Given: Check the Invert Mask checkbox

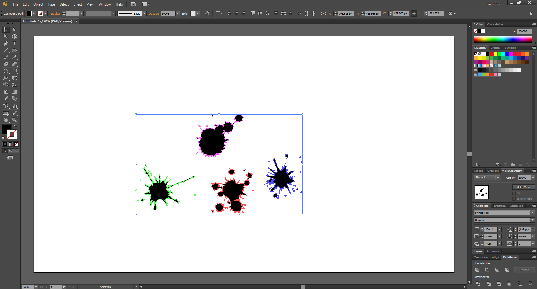Looking at the screenshot, I should coord(514,199).
